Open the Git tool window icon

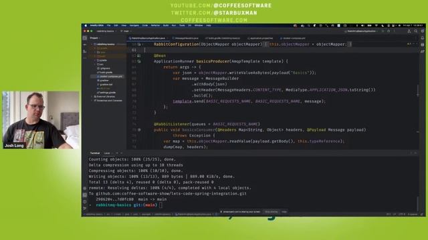85,208
